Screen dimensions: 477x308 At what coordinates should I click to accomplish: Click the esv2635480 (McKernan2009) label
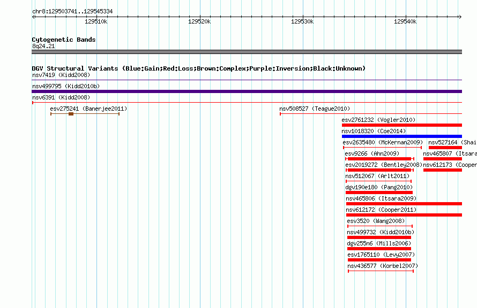point(383,142)
